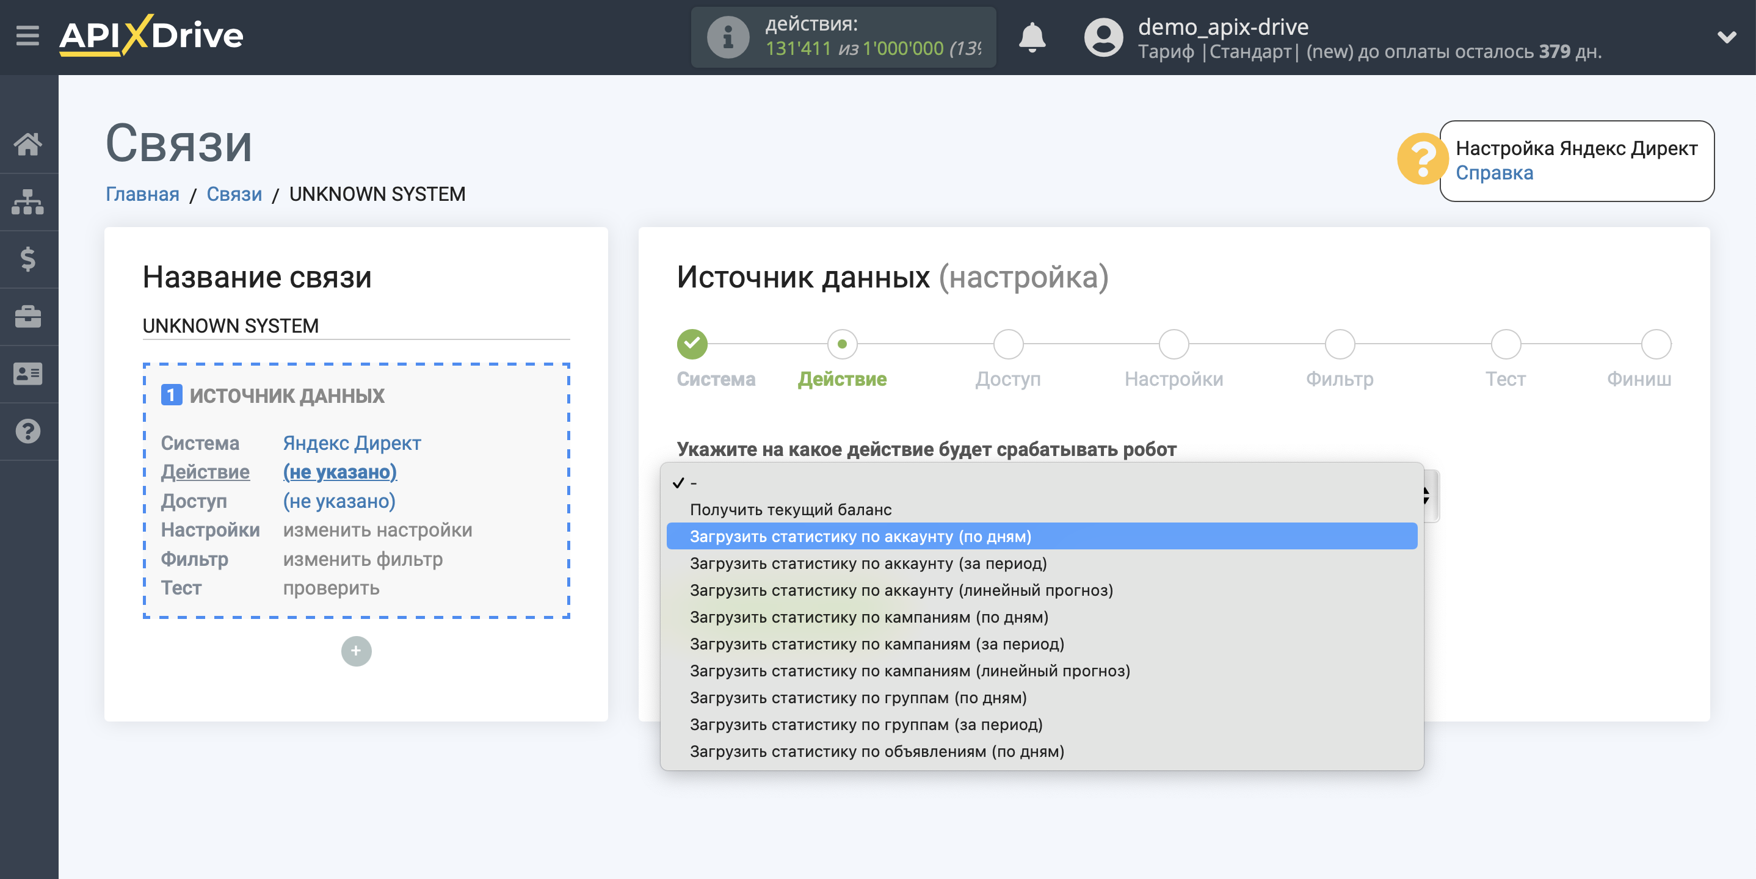
Task: Open billing dollar icon in sidebar
Action: point(28,259)
